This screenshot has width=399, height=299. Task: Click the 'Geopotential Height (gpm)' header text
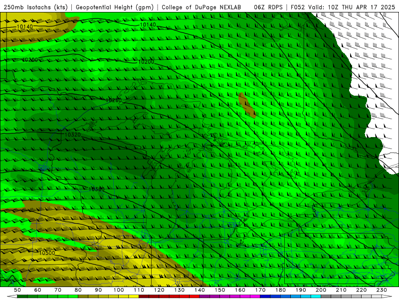(x=115, y=7)
